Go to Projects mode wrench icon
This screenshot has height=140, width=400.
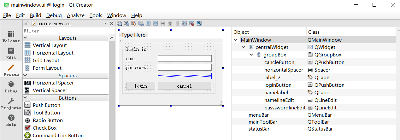pos(11,103)
